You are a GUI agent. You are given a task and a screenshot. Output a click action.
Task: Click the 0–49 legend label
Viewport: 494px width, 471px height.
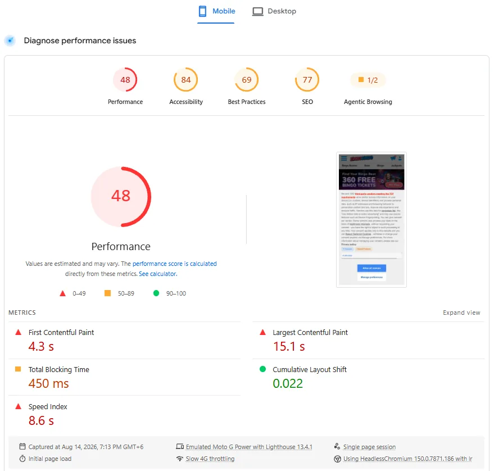(79, 293)
